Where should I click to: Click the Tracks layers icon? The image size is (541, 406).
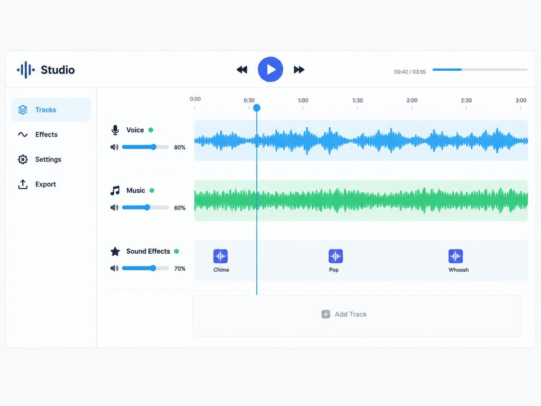(23, 110)
